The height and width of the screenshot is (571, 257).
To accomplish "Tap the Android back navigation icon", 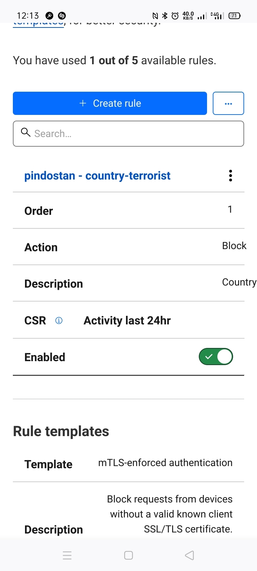I will point(190,555).
